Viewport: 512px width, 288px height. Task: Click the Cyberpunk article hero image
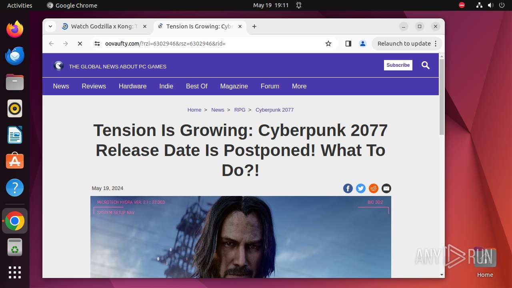coord(241,237)
